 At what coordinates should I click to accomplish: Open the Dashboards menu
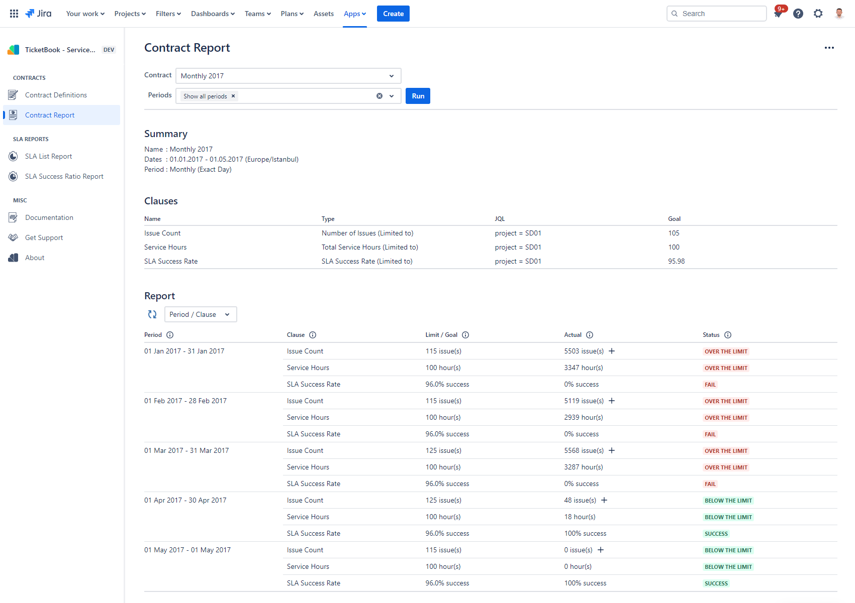tap(213, 14)
